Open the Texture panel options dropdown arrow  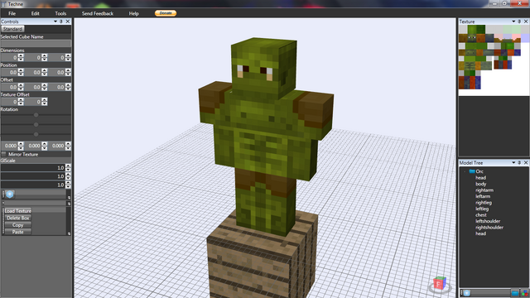[x=513, y=22]
